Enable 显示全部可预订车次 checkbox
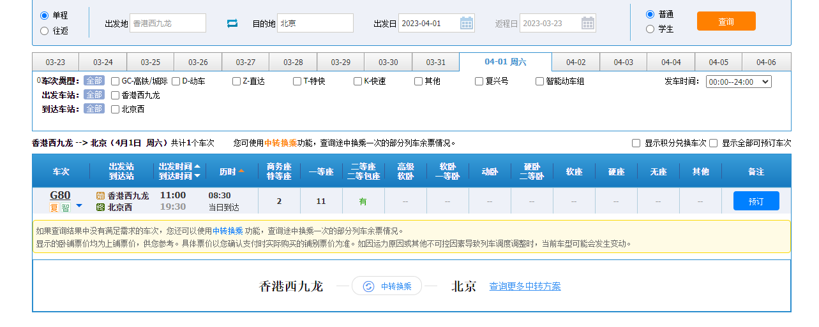This screenshot has width=819, height=327. tap(713, 143)
